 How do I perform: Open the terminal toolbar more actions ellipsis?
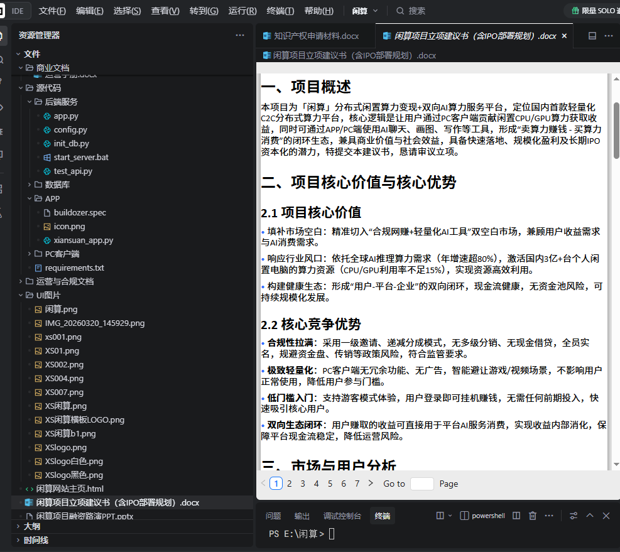coord(549,516)
